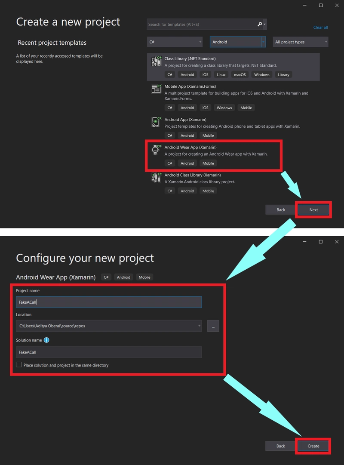
Task: Click the Windows tag on Mobile App template
Action: coord(224,108)
